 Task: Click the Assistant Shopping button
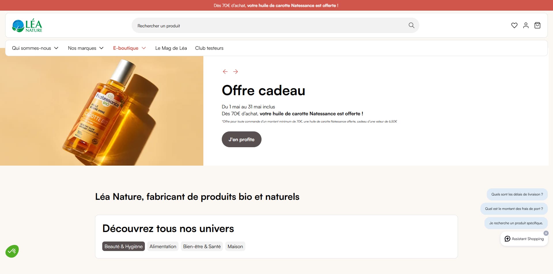tap(524, 239)
